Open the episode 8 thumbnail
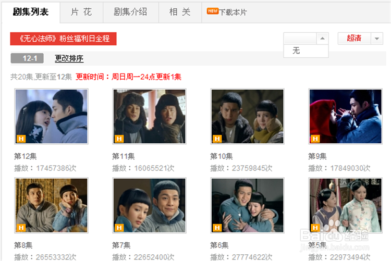 52,205
